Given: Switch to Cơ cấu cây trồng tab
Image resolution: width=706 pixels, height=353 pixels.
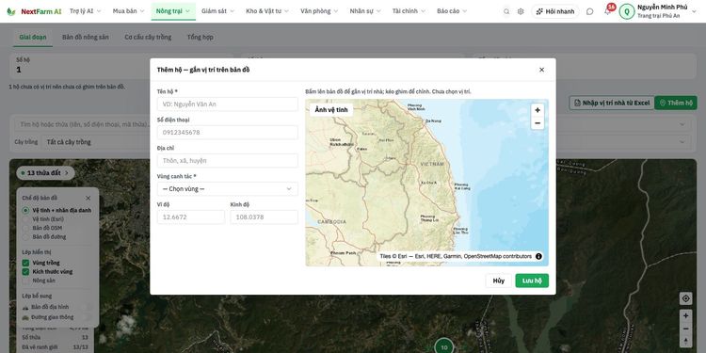Looking at the screenshot, I should pyautogui.click(x=148, y=38).
